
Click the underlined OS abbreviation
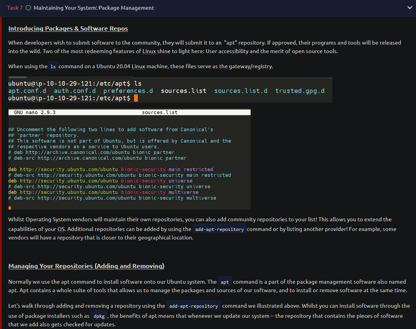click(x=61, y=229)
